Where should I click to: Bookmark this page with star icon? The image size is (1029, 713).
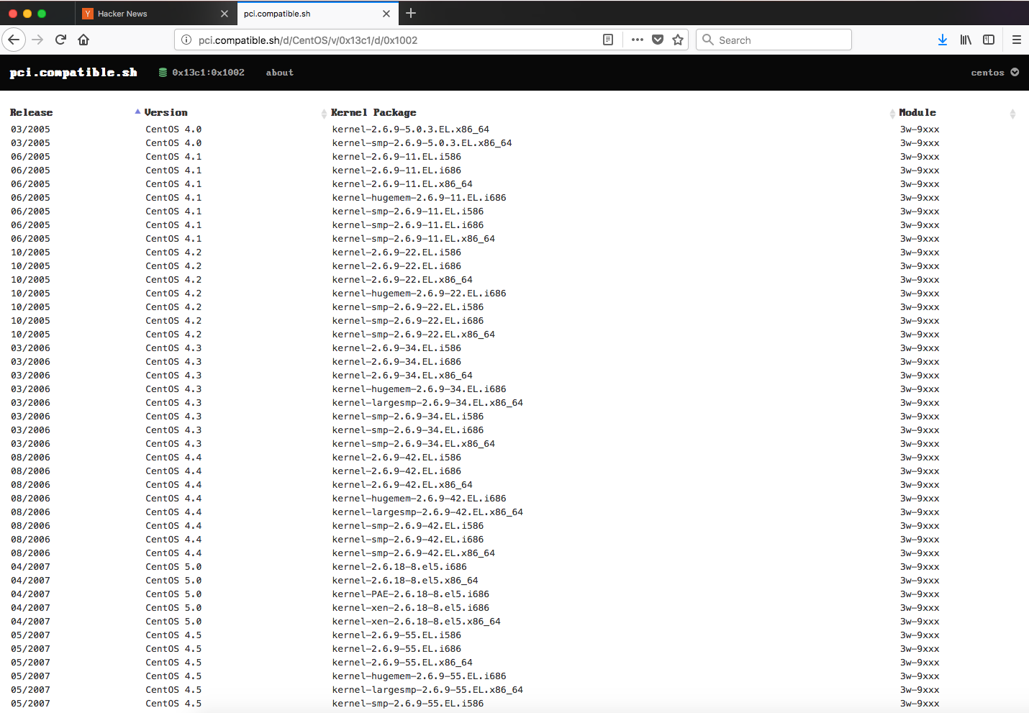coord(678,40)
